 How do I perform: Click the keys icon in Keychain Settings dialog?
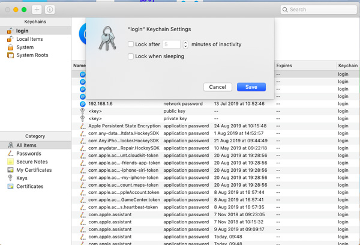[x=107, y=38]
